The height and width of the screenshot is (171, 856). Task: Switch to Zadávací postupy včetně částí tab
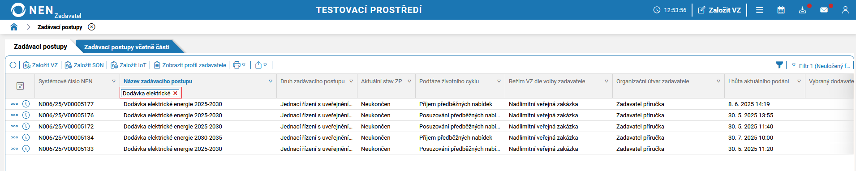tap(127, 47)
